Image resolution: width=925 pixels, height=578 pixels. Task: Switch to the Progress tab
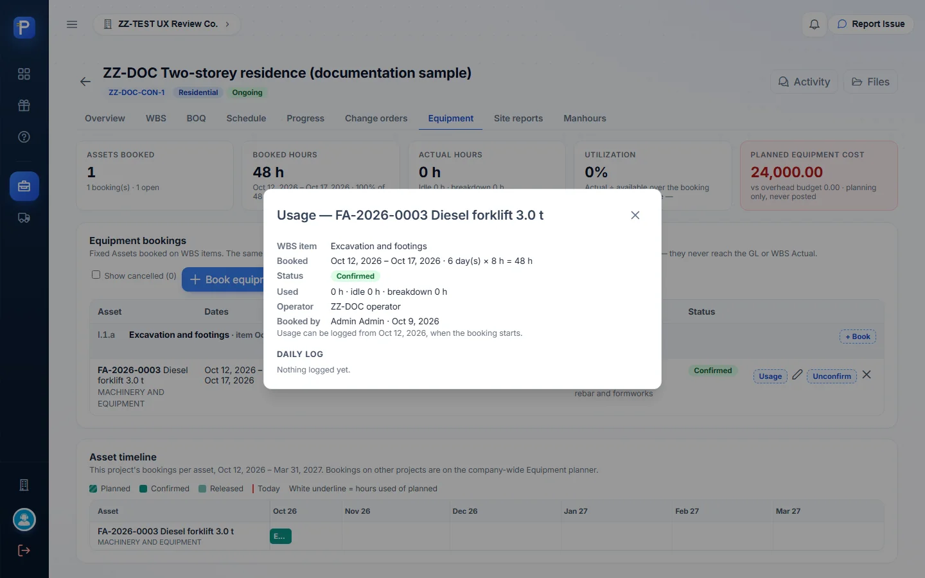[x=305, y=118]
